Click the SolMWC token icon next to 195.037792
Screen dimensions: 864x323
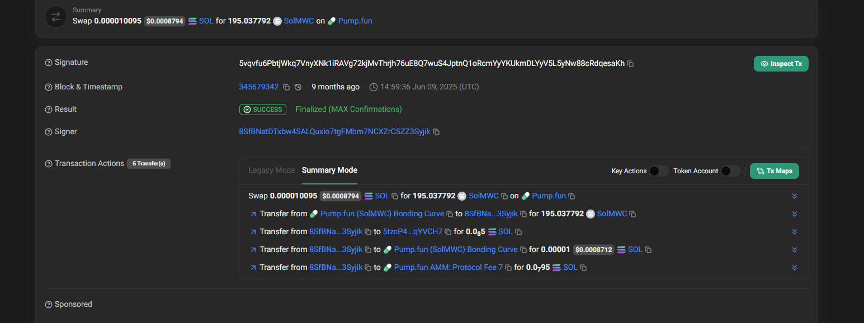coord(277,21)
